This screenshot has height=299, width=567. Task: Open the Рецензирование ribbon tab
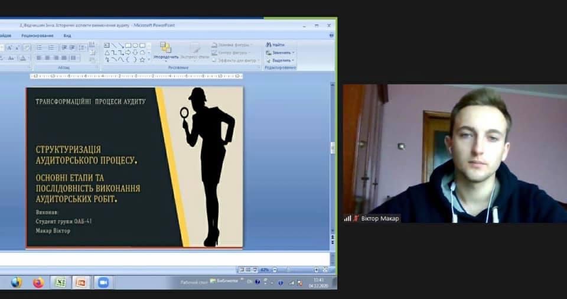tap(37, 35)
